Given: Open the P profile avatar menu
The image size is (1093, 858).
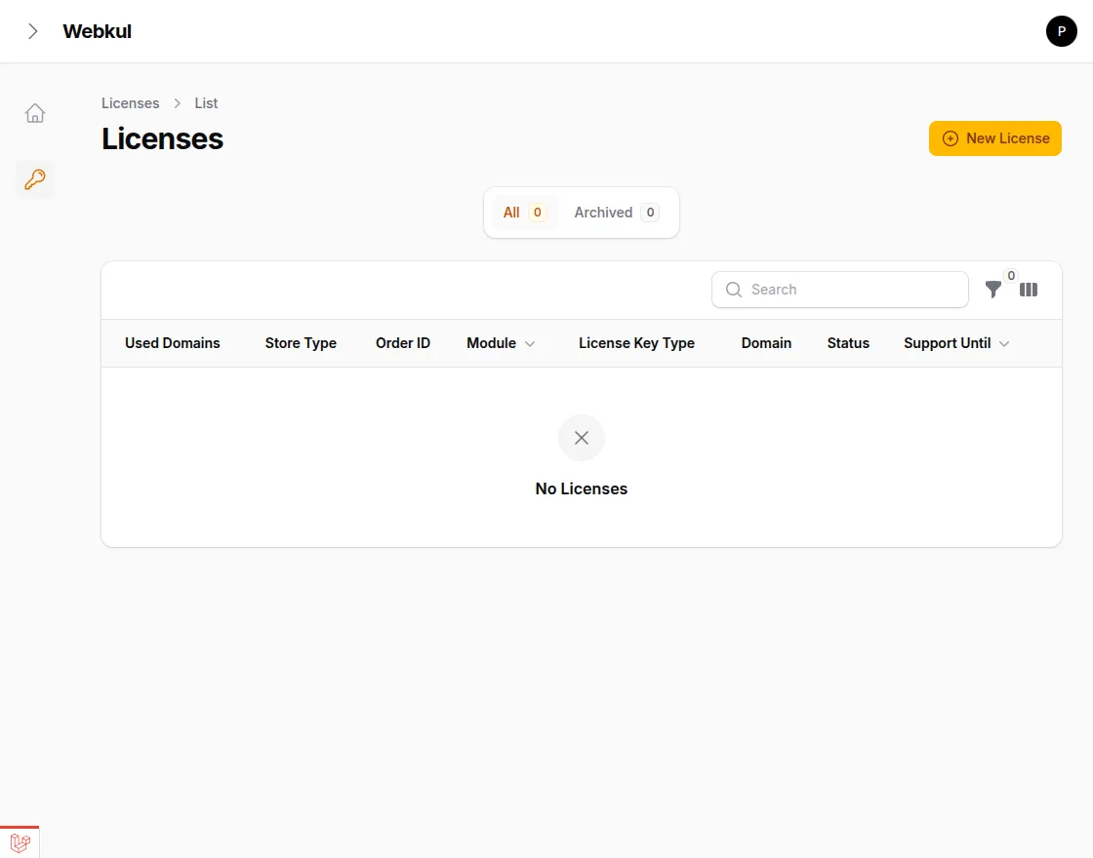Looking at the screenshot, I should point(1062,30).
